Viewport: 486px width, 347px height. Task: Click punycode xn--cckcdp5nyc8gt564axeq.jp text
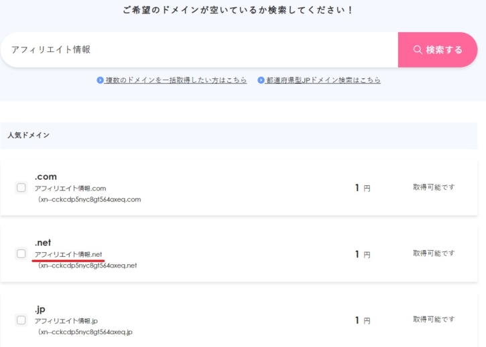click(85, 332)
